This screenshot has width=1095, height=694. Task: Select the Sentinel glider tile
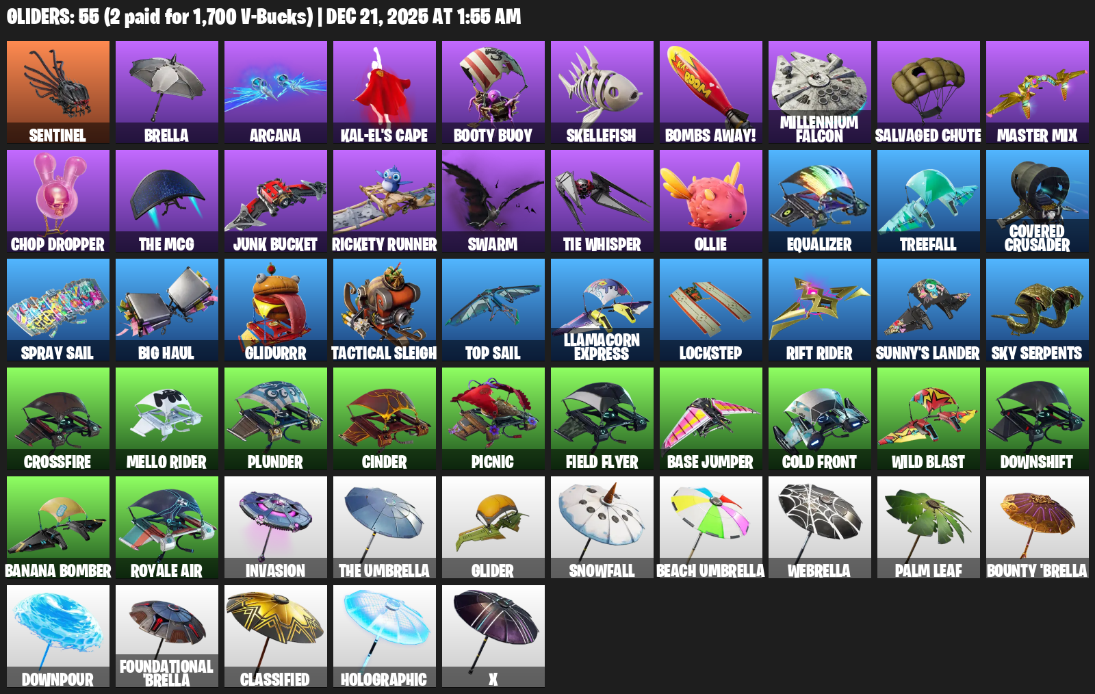coord(58,92)
